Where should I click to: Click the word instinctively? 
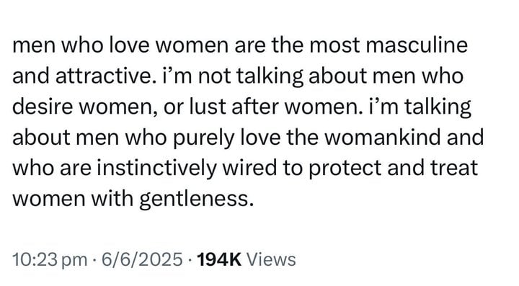[x=156, y=168]
